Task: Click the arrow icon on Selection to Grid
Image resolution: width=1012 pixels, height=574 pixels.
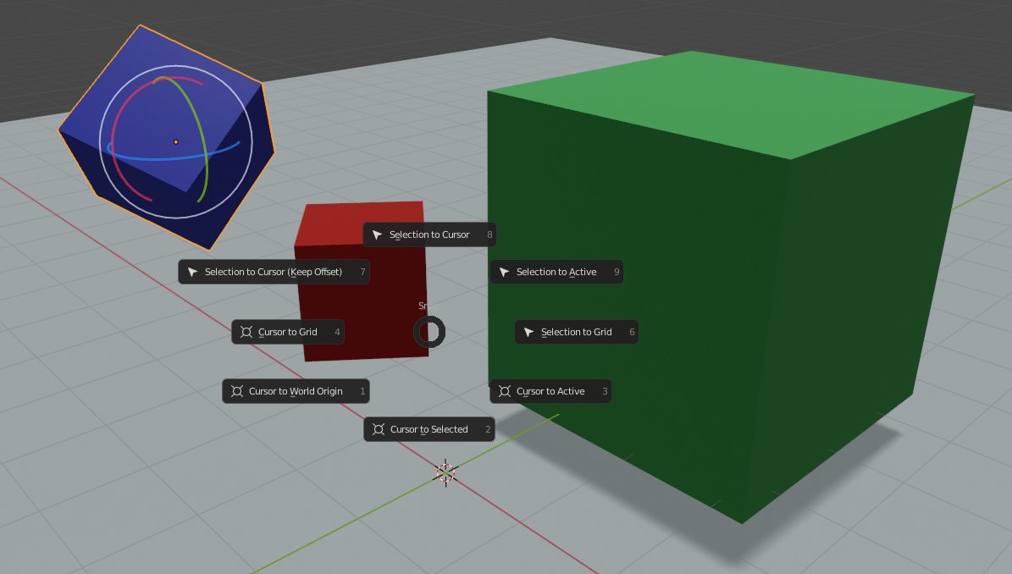Action: 529,333
